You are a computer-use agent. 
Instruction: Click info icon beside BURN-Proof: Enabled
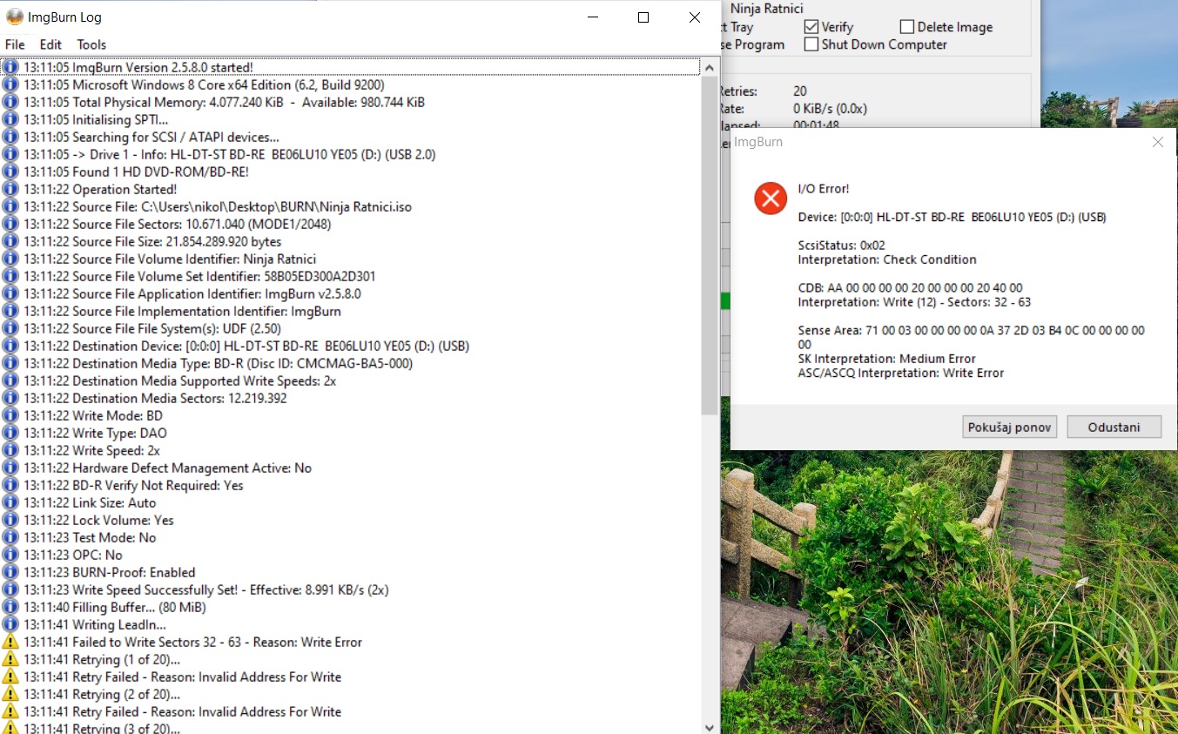click(10, 572)
